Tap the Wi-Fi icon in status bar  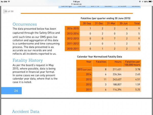point(9,2)
